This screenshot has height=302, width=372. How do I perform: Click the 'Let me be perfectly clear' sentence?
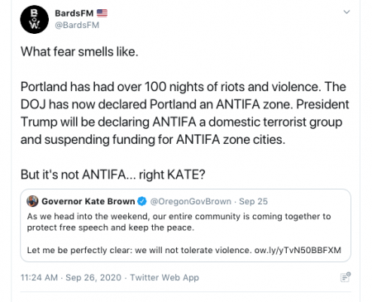coord(139,250)
